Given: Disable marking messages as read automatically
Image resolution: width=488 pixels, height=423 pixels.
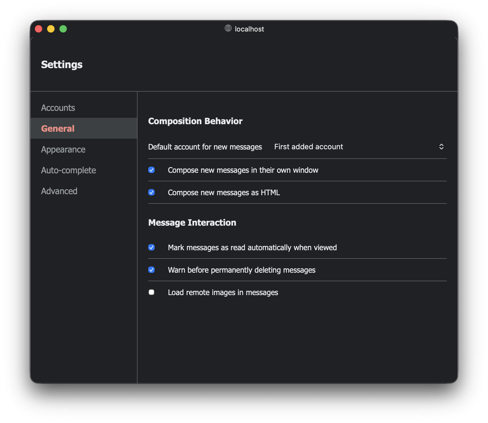Looking at the screenshot, I should coord(151,248).
